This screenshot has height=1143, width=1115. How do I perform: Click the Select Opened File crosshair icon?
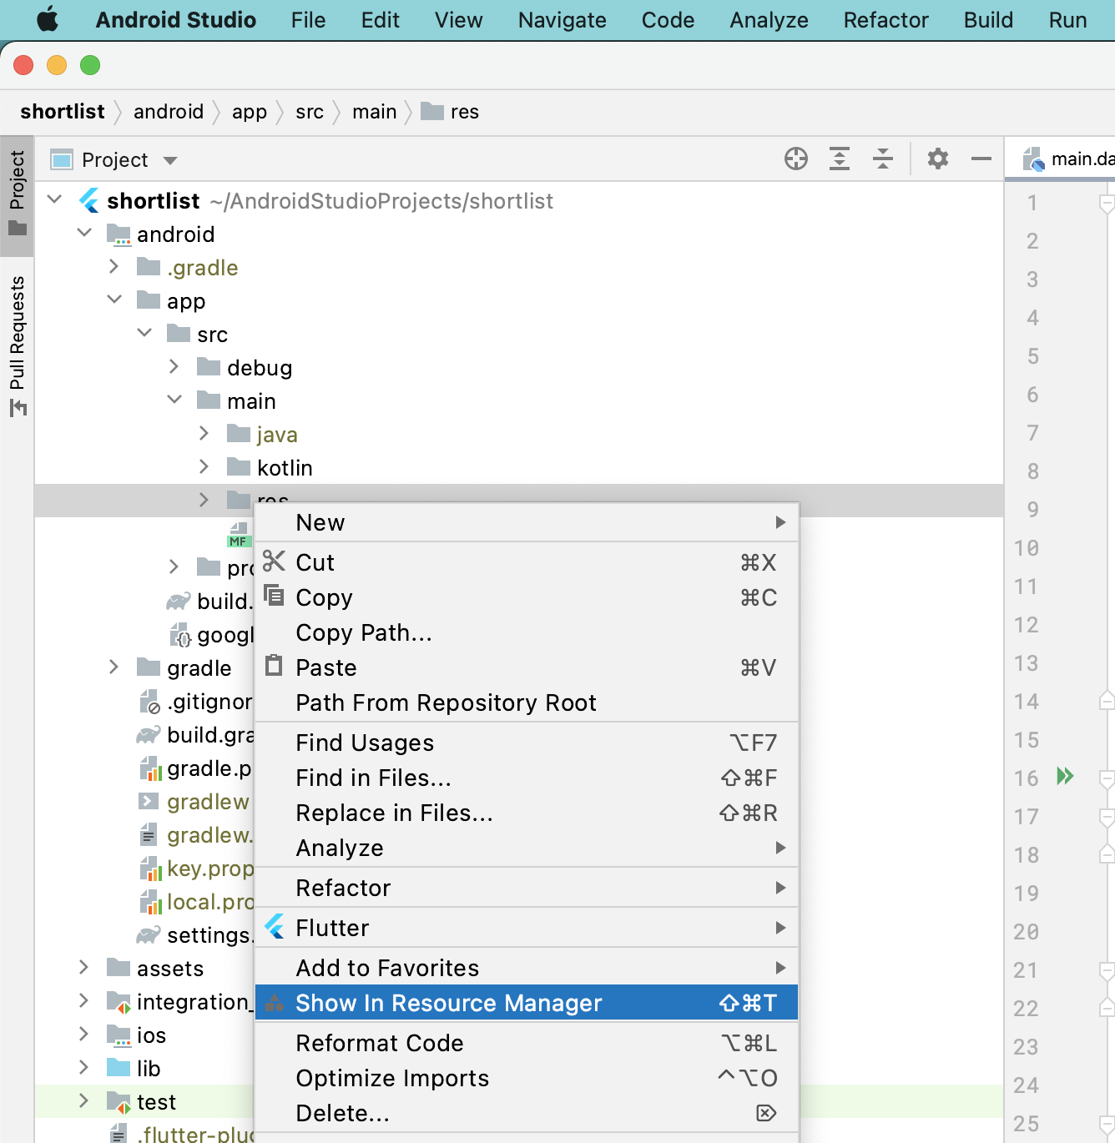coord(796,159)
